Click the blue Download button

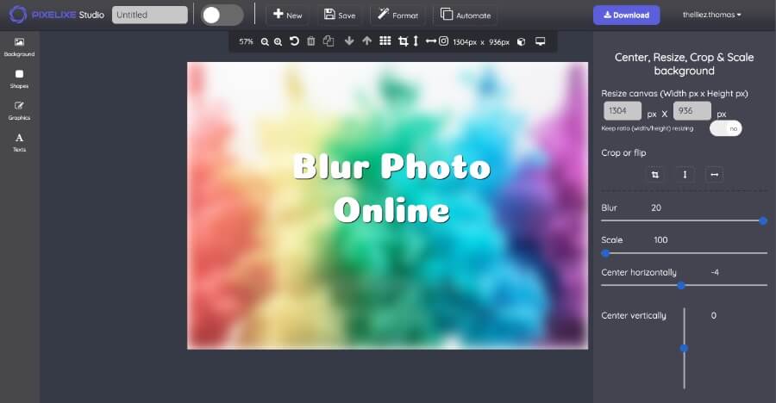click(x=626, y=15)
